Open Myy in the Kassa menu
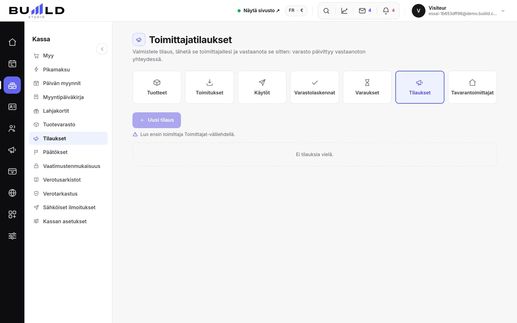The width and height of the screenshot is (517, 323). coord(68,56)
